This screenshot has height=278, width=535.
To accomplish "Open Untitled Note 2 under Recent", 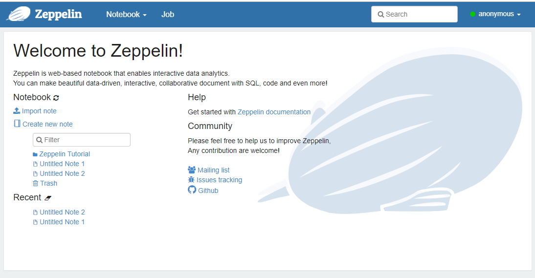I will pos(62,212).
